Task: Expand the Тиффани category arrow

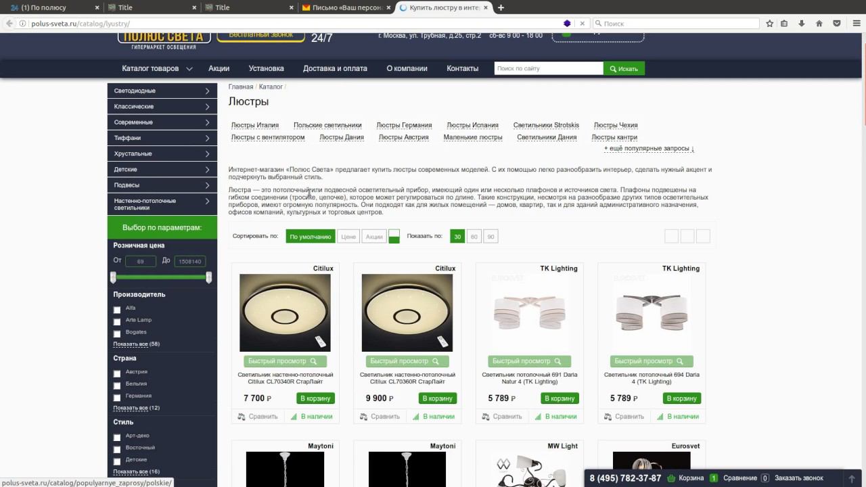Action: [208, 138]
